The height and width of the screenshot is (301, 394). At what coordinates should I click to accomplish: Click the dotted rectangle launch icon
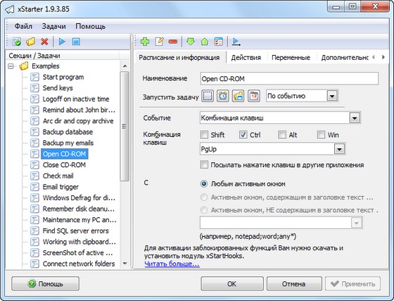(x=208, y=96)
